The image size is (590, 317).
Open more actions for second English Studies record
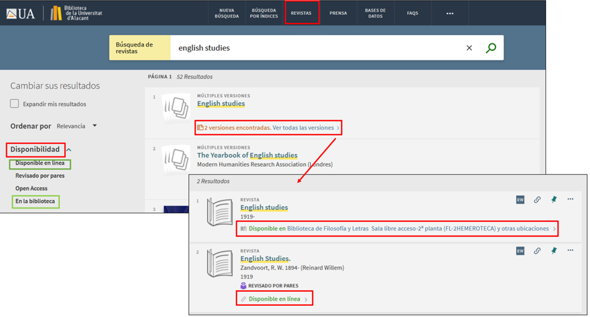point(570,250)
